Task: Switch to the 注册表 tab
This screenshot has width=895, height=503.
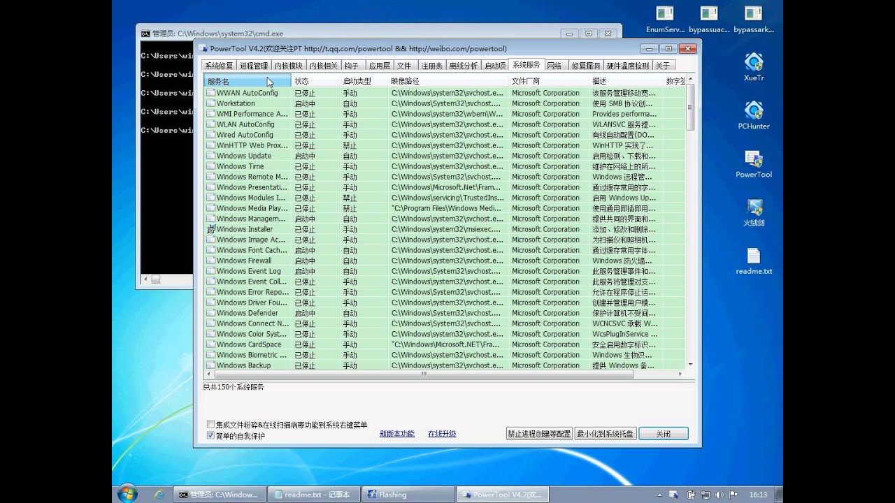Action: pos(431,66)
